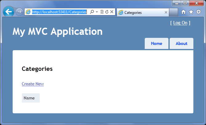Click the Name column header
Image resolution: width=206 pixels, height=125 pixels.
pos(31,98)
